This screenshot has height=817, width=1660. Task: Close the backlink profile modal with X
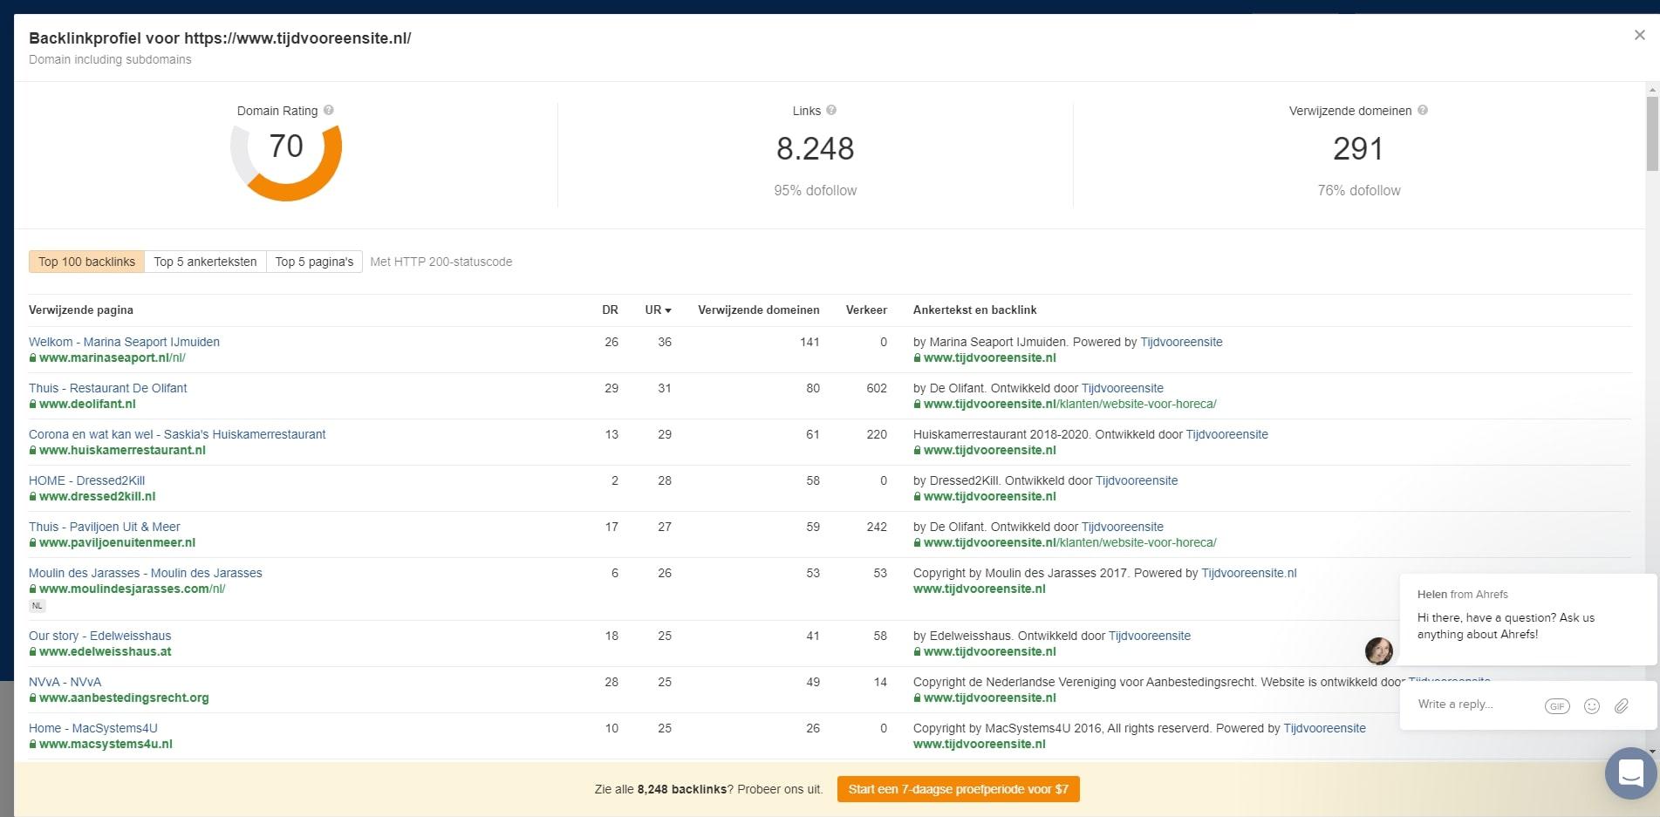[x=1640, y=35]
